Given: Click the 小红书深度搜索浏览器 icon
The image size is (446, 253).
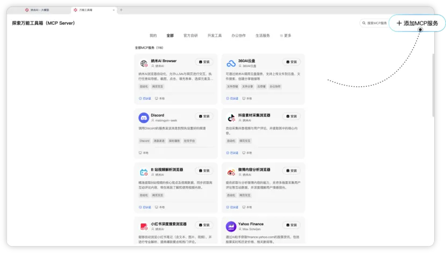Looking at the screenshot, I should 144,227.
